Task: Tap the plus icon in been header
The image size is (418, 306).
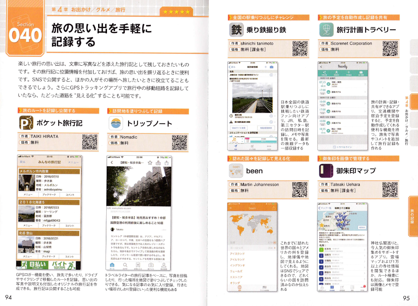Action: click(x=231, y=208)
